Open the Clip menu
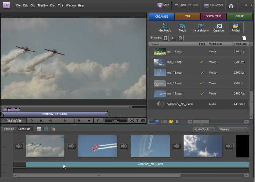The height and width of the screenshot is (182, 255). [33, 5]
